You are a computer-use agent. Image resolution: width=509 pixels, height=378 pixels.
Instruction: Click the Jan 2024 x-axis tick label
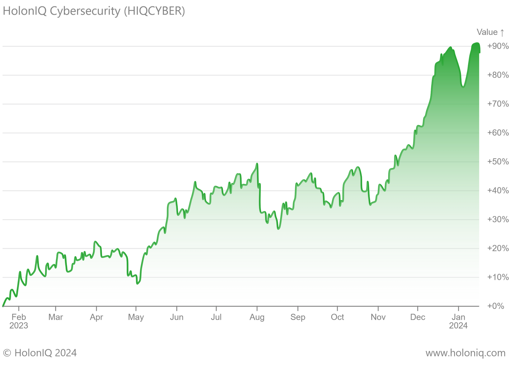point(458,321)
